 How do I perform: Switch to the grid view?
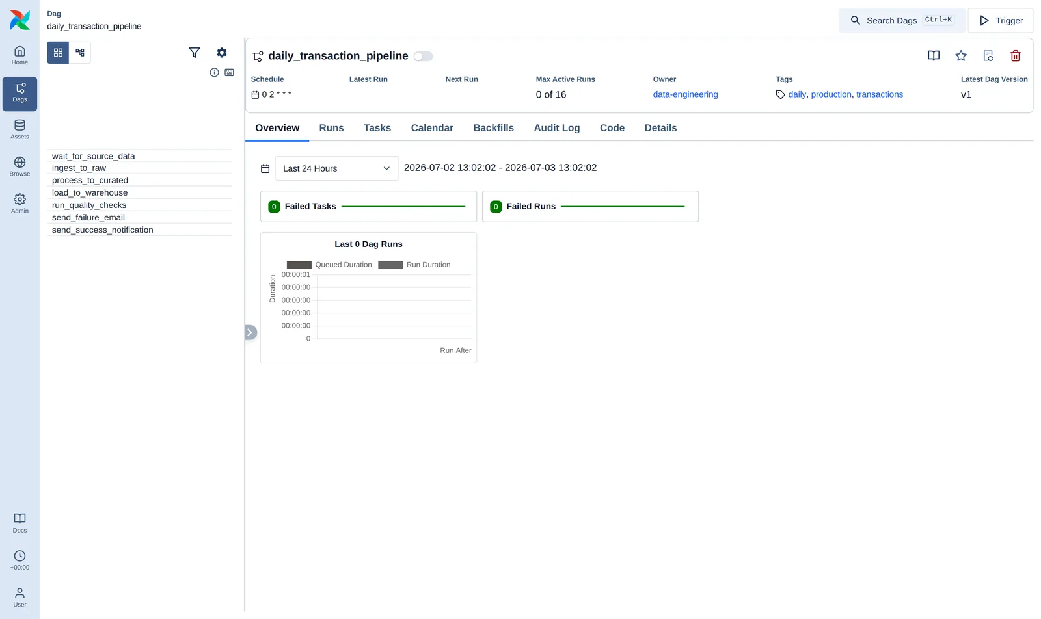coord(58,53)
